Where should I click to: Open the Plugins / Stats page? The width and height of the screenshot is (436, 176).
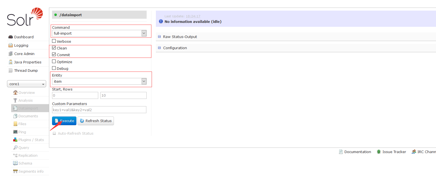coord(31,140)
